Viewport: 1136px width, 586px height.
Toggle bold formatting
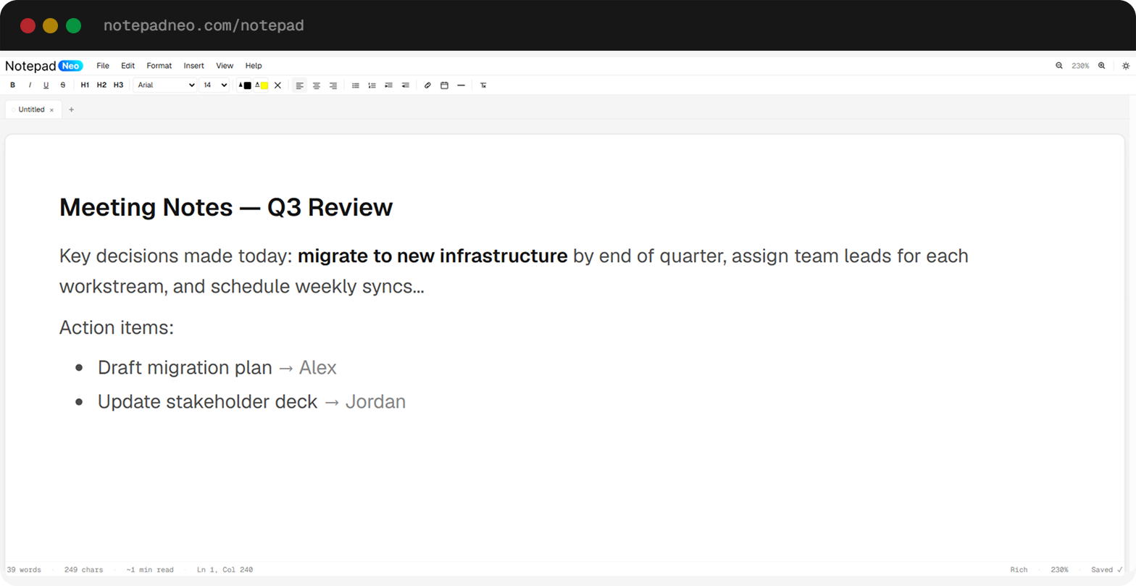tap(12, 85)
